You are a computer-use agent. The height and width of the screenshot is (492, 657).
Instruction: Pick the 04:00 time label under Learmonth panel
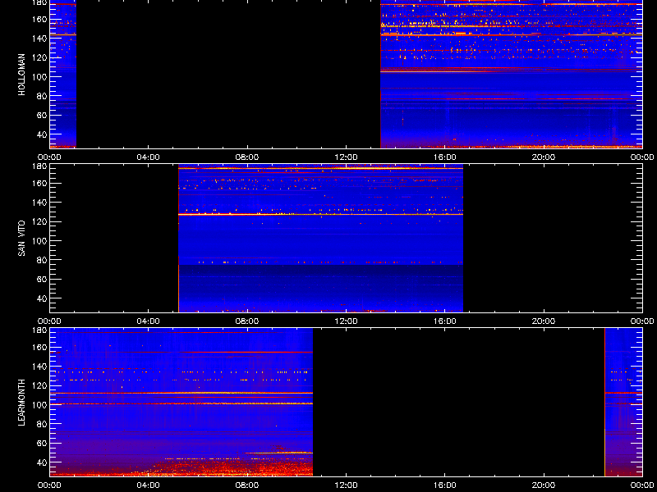(149, 485)
